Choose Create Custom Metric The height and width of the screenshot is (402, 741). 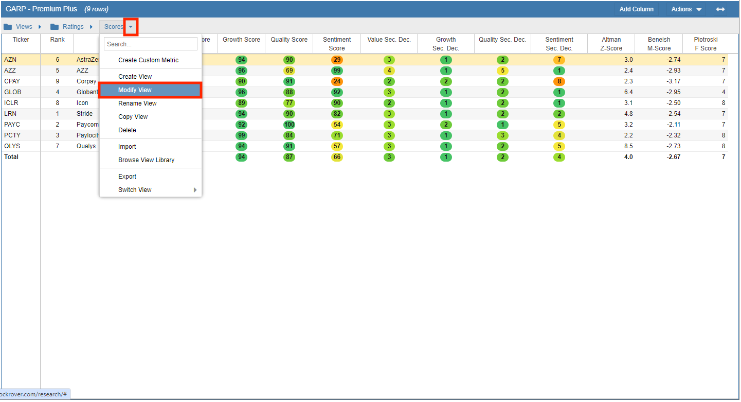click(151, 60)
